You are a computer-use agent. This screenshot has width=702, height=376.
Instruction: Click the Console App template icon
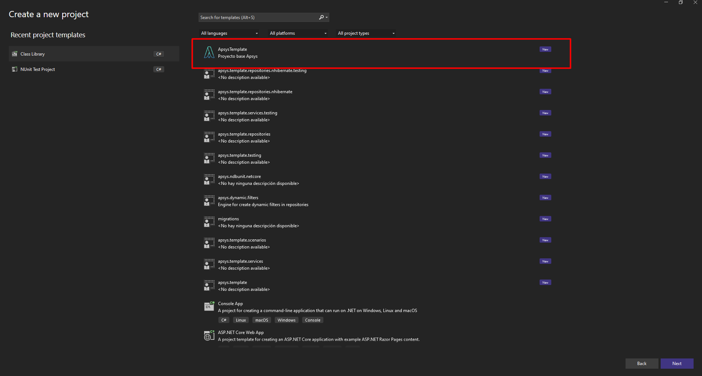coord(209,306)
